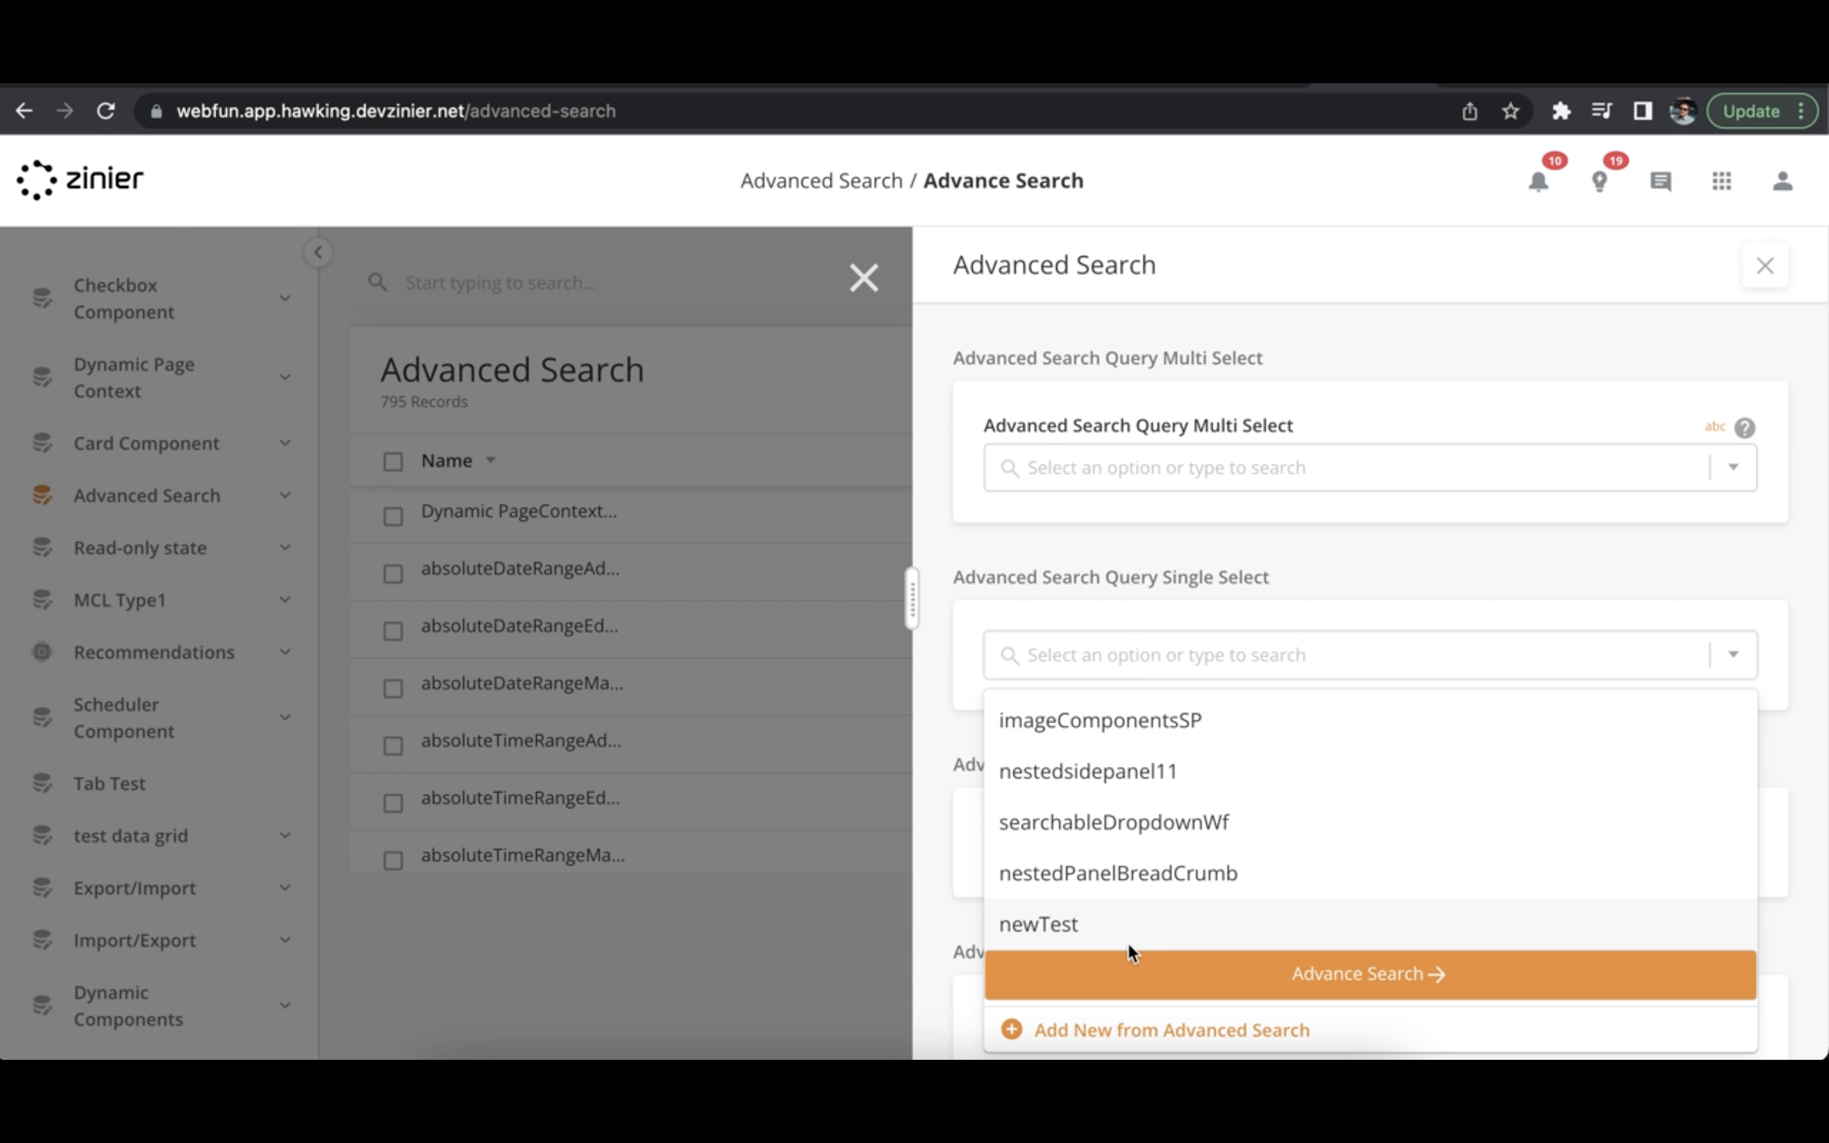Open the browser extensions puzzle icon
Viewport: 1829px width, 1143px height.
(x=1561, y=111)
